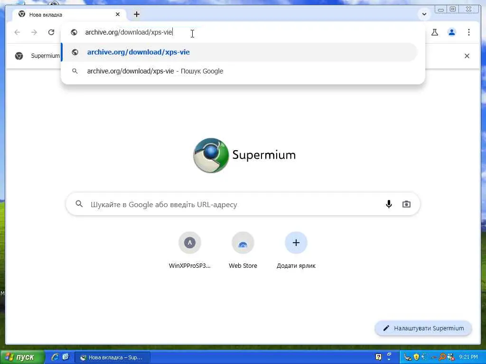Select the archive.org/download/xps-vie URL suggestion

click(239, 52)
